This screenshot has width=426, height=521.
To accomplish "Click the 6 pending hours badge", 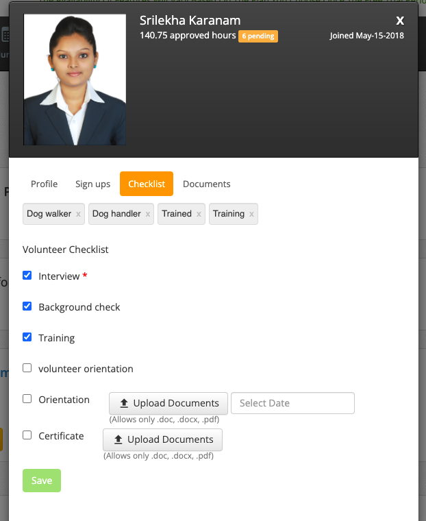I will pos(258,36).
